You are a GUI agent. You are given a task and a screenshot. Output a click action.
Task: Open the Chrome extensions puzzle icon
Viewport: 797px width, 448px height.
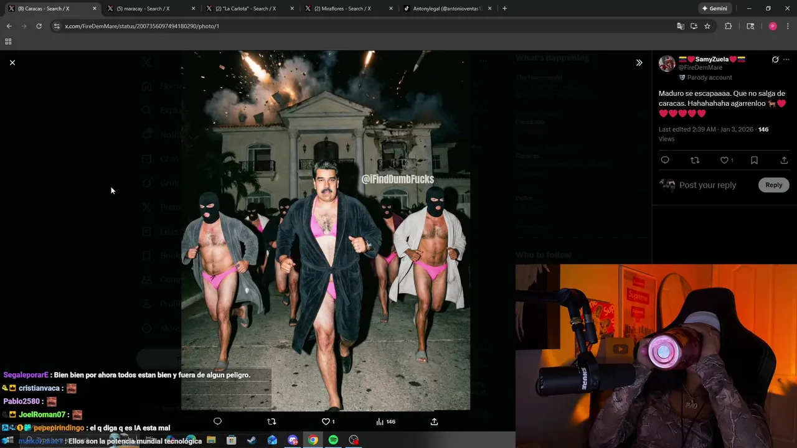pyautogui.click(x=728, y=26)
